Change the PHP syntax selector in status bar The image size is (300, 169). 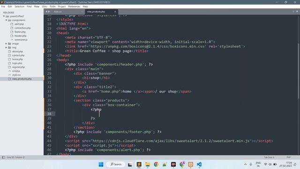pos(289,157)
